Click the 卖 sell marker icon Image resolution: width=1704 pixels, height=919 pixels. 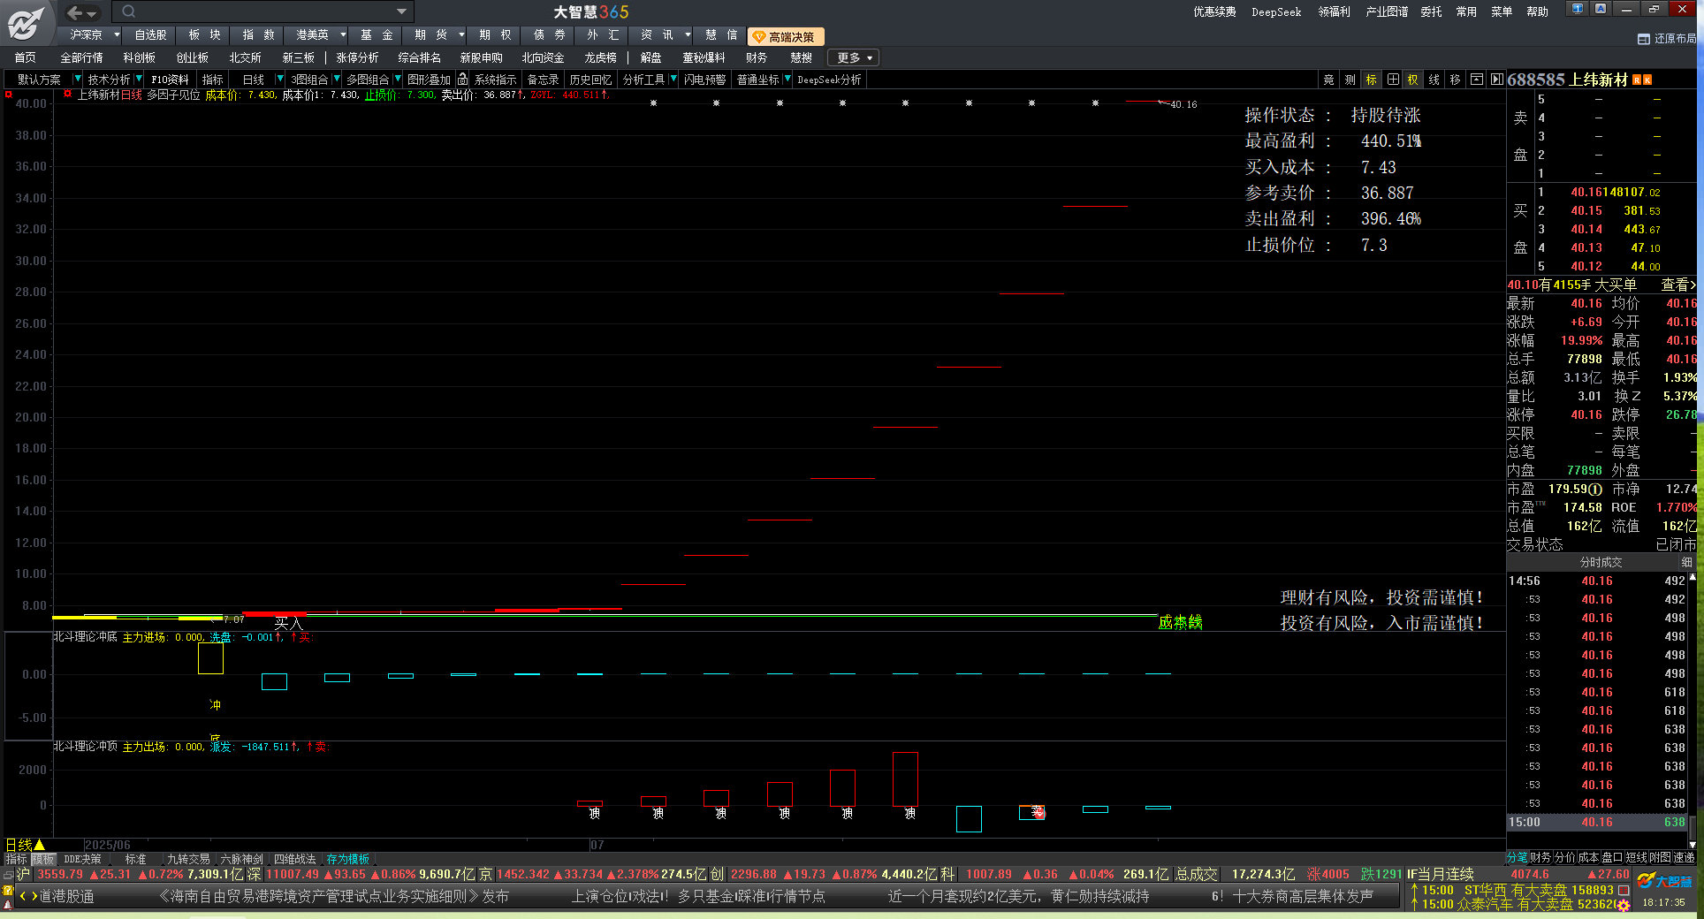coord(1038,812)
